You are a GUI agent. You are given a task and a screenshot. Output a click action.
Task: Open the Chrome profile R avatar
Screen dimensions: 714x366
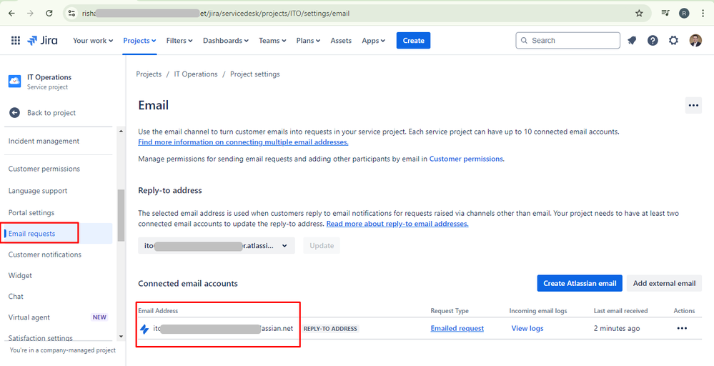[x=684, y=13]
